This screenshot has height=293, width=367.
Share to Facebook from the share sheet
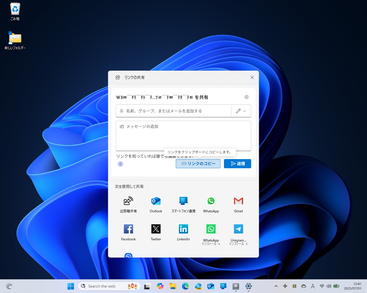pyautogui.click(x=128, y=232)
